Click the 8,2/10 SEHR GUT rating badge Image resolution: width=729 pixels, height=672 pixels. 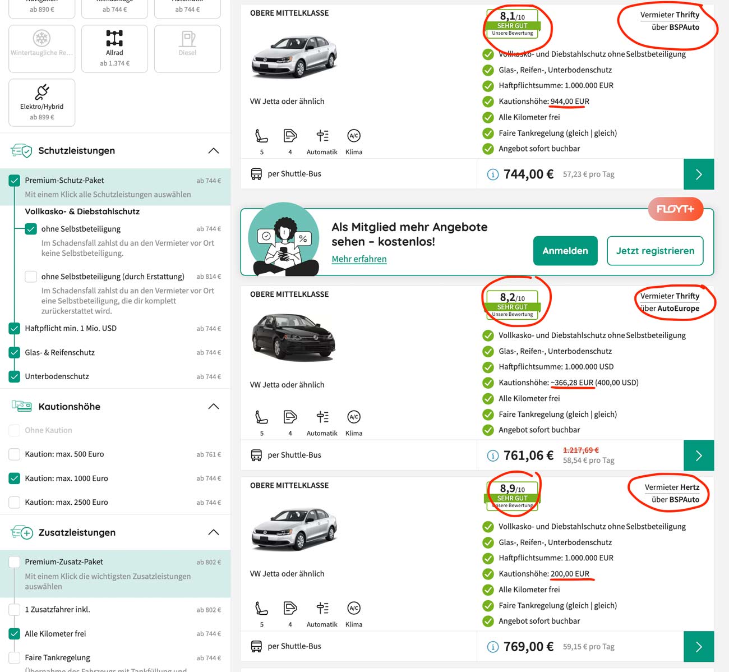click(513, 305)
